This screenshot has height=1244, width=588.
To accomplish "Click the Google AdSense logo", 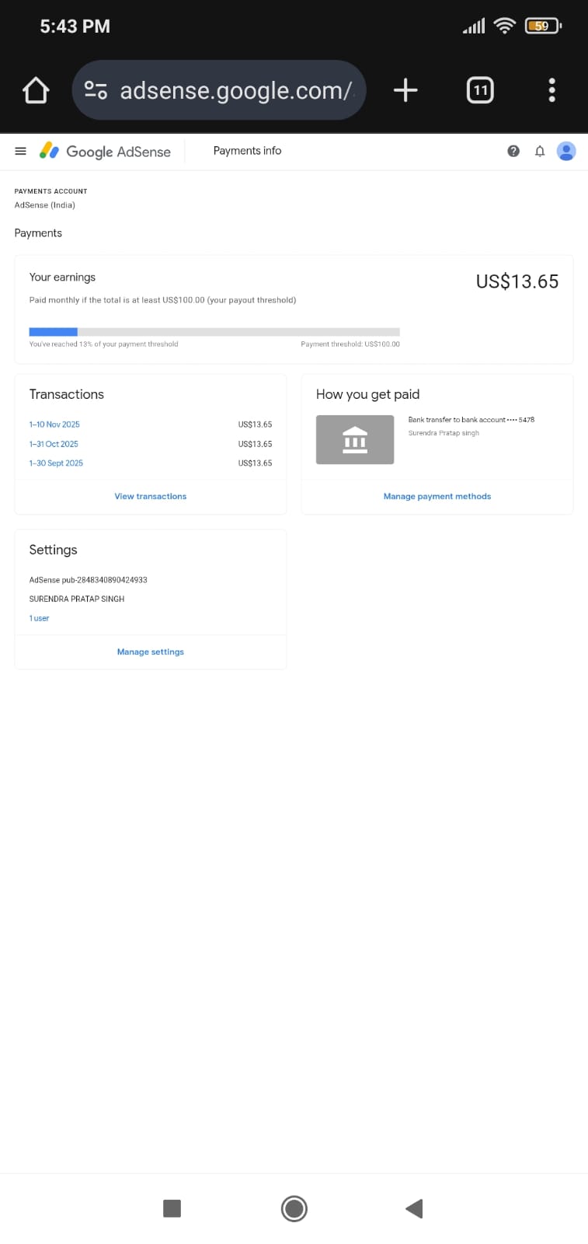I will coord(106,152).
